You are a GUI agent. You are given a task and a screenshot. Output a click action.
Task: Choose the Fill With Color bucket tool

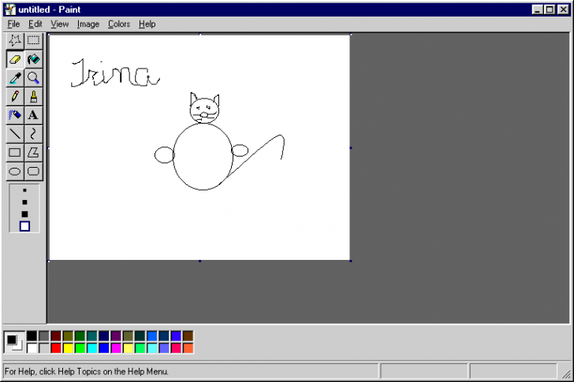click(33, 59)
